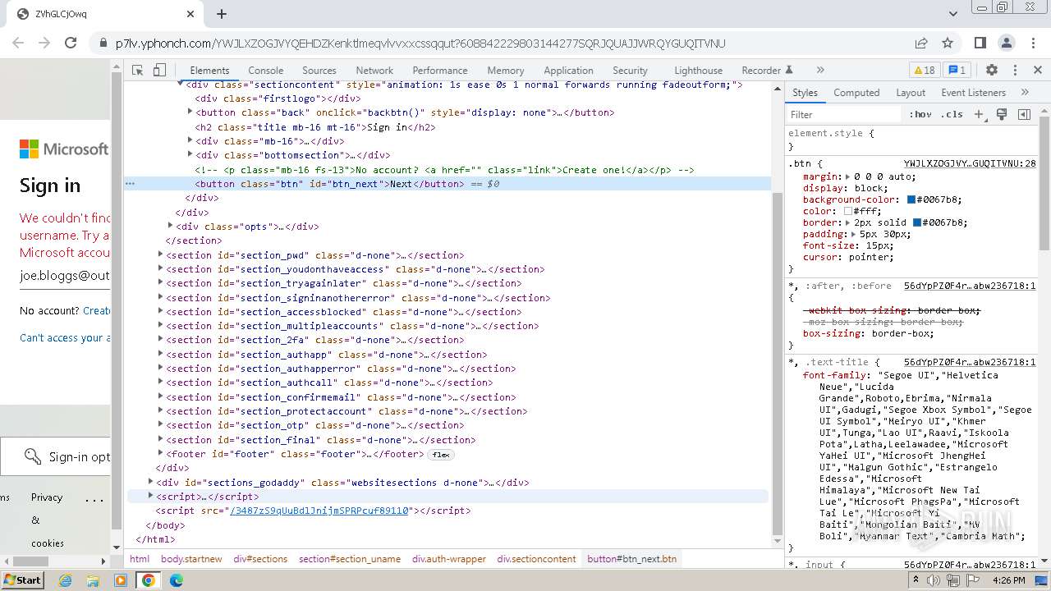Viewport: 1051px width, 591px height.
Task: Activate the inspect element picker tool
Action: tap(138, 71)
